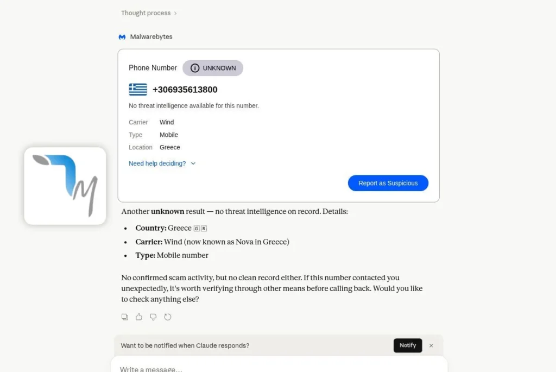Expand the Thought process section
556x372 pixels.
tap(149, 13)
